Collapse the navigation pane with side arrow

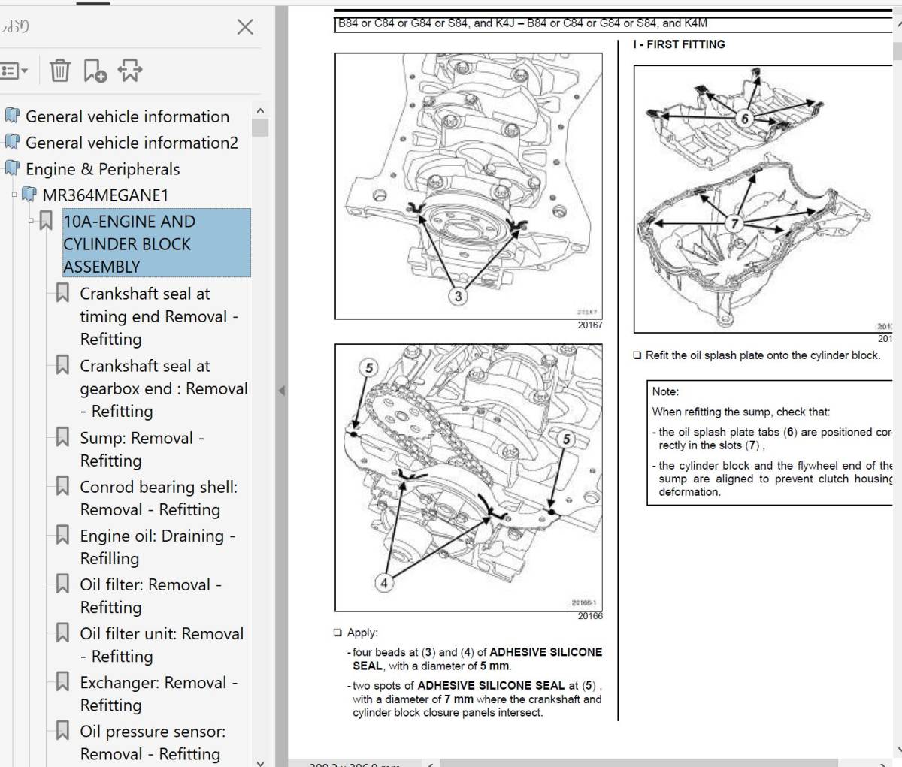(282, 390)
